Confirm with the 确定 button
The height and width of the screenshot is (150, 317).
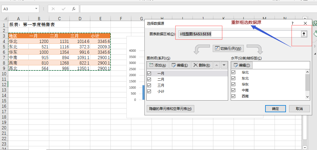[x=275, y=109]
